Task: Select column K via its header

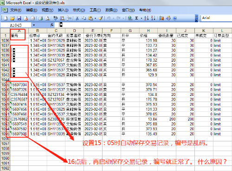Action: coord(204,31)
